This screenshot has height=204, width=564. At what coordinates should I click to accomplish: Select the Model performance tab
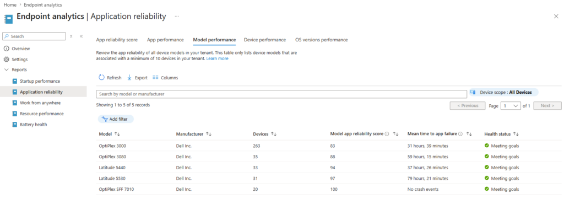point(214,40)
